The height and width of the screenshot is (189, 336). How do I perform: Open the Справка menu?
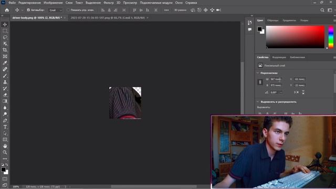[191, 3]
